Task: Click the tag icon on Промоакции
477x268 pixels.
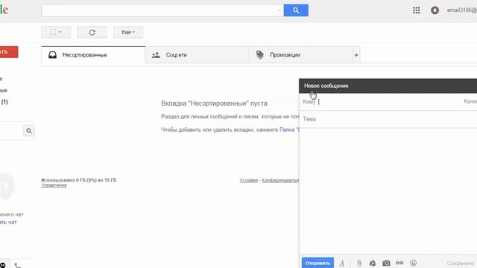Action: 260,54
